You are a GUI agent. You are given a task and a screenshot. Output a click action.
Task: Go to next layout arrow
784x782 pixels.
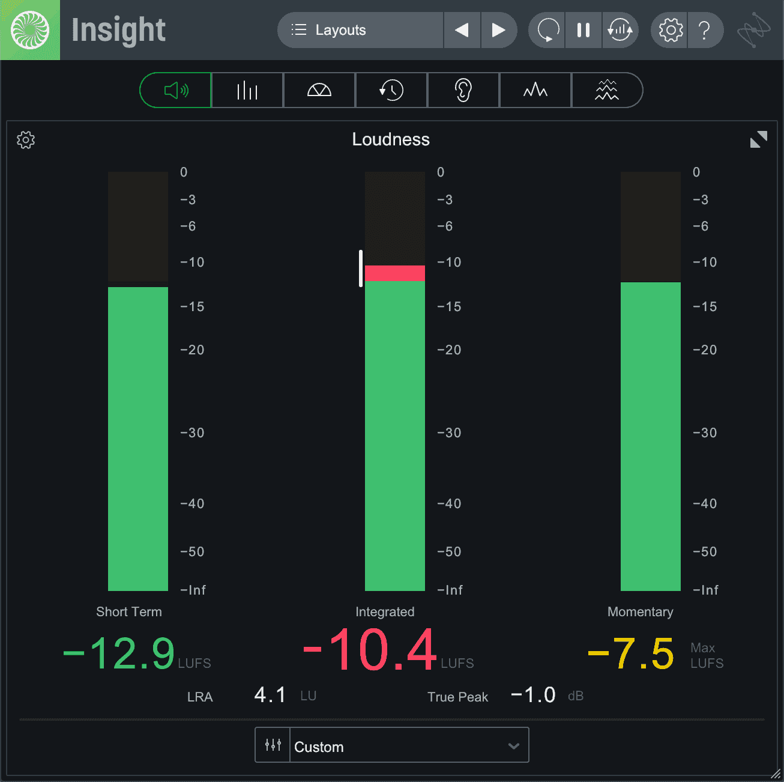tap(499, 30)
